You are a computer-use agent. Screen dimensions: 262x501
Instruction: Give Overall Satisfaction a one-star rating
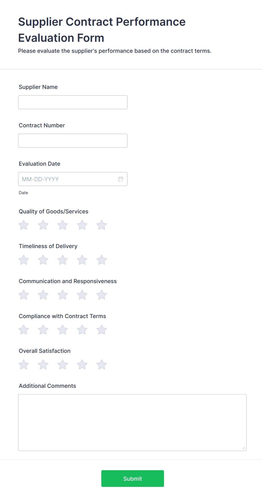coord(23,364)
